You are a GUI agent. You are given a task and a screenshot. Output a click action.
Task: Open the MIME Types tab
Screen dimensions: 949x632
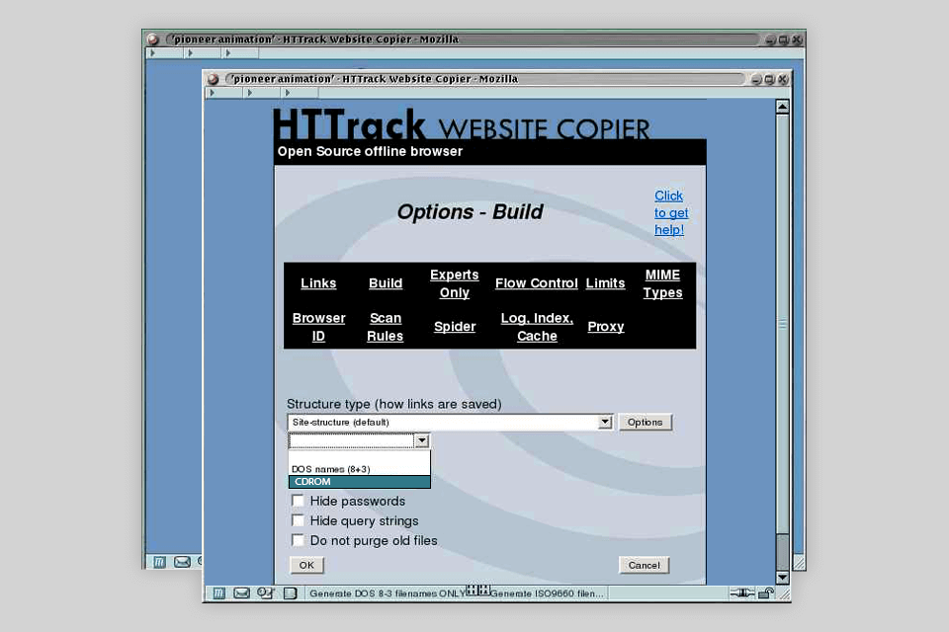662,283
